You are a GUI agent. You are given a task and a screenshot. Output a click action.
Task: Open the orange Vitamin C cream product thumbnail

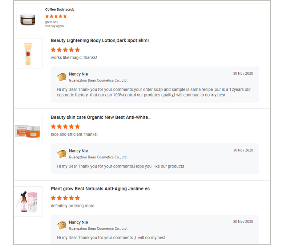pos(28,130)
